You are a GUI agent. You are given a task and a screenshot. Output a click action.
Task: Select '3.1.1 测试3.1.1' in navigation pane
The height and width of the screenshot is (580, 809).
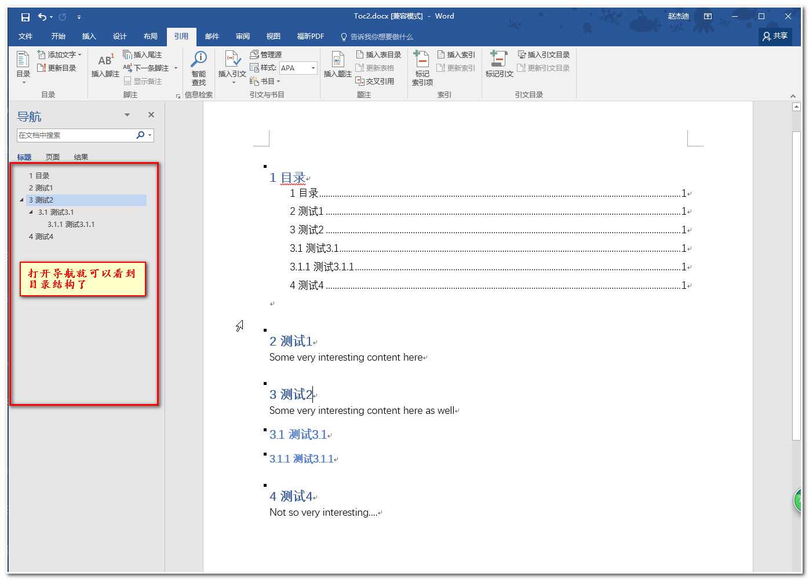coord(71,225)
